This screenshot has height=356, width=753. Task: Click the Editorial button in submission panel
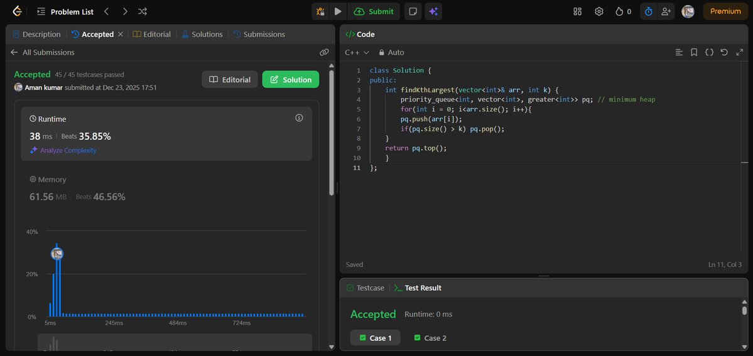pos(230,79)
